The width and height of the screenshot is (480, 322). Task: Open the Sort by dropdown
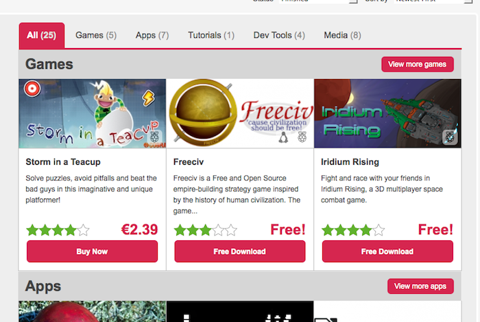click(x=433, y=1)
